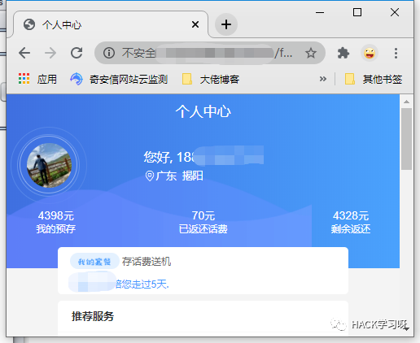Open the 应用 apps grid shortcut
420x343 pixels.
tap(37, 79)
